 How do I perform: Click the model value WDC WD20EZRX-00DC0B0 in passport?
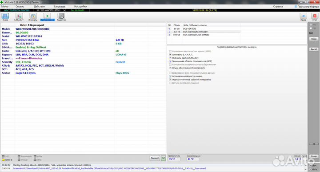[32, 29]
